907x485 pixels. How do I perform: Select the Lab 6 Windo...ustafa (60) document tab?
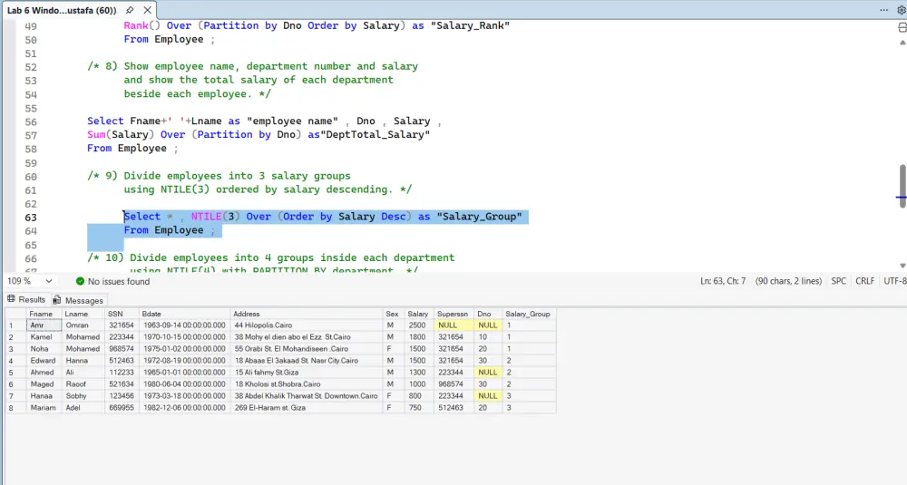[x=62, y=10]
